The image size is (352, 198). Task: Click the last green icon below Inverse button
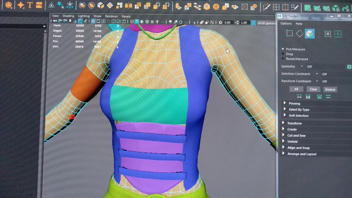click(x=328, y=97)
